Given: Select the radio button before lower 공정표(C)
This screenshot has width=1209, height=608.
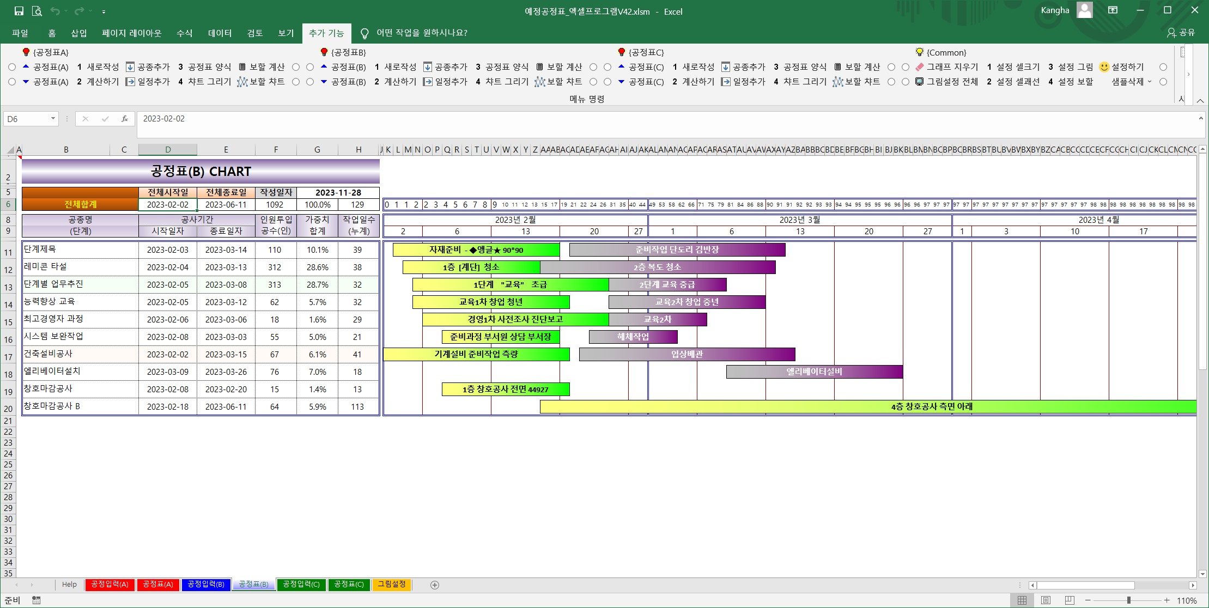Looking at the screenshot, I should pyautogui.click(x=607, y=82).
